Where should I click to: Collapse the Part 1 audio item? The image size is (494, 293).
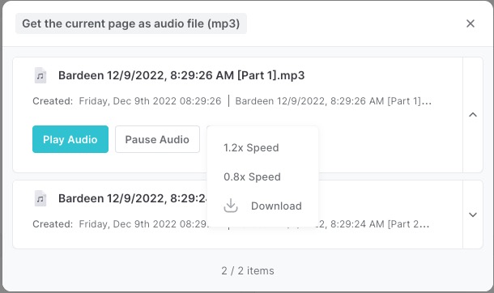[473, 115]
